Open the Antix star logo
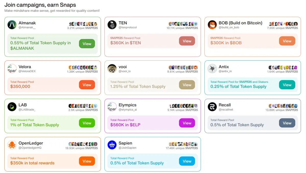Image resolution: width=306 pixels, height=173 pixels. pos(212,69)
